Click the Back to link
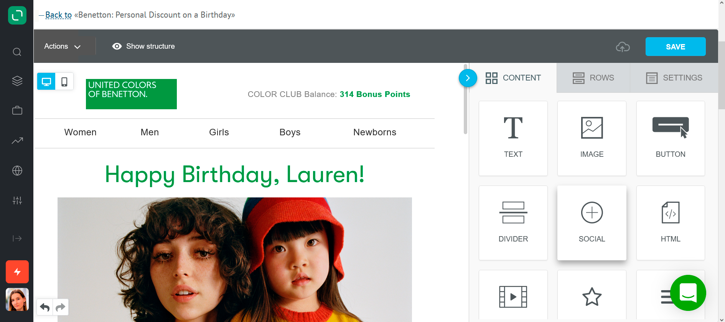This screenshot has height=322, width=725. (58, 15)
